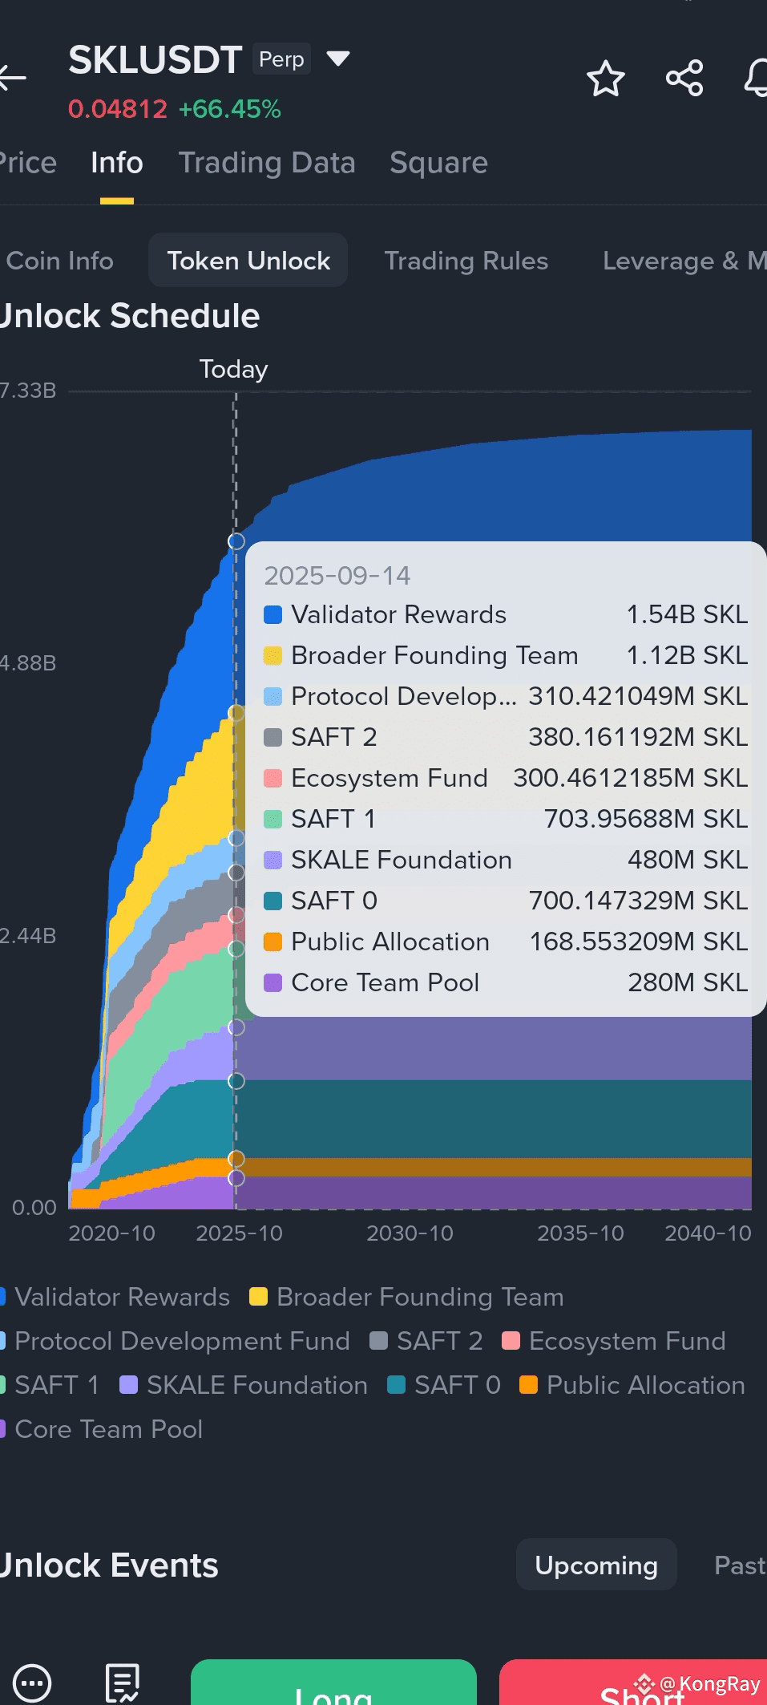767x1705 pixels.
Task: Open the more options ellipsis icon
Action: pos(33,1681)
